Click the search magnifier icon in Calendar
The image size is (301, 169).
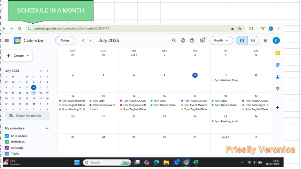pos(174,40)
